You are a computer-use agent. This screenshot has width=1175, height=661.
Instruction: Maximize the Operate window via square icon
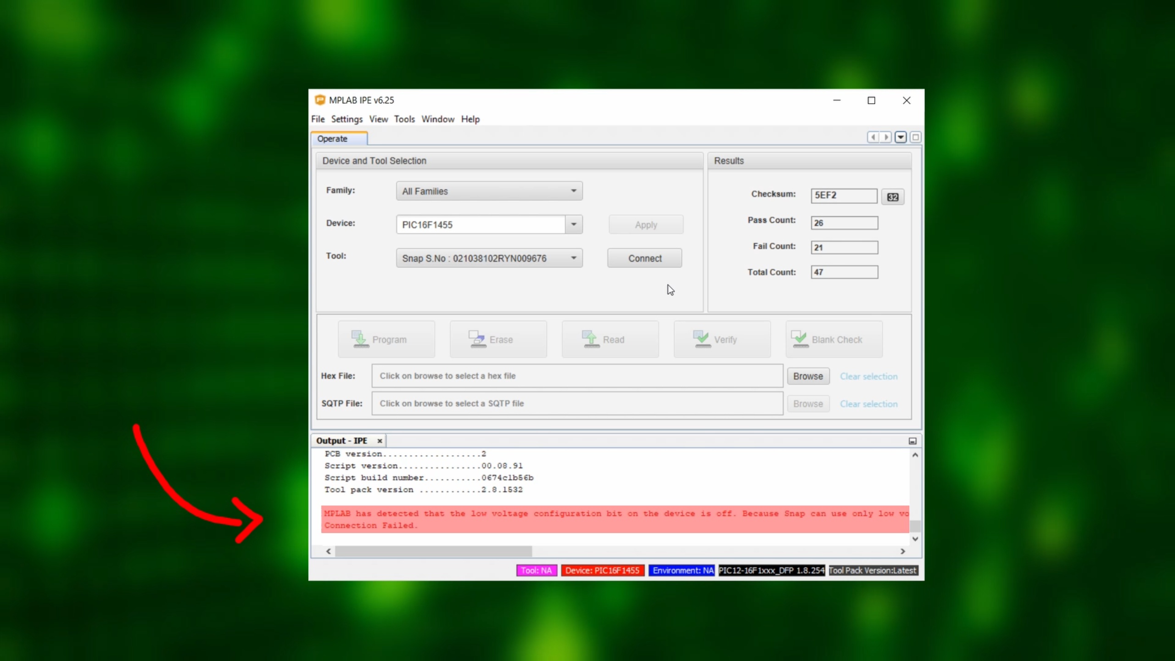click(x=916, y=137)
